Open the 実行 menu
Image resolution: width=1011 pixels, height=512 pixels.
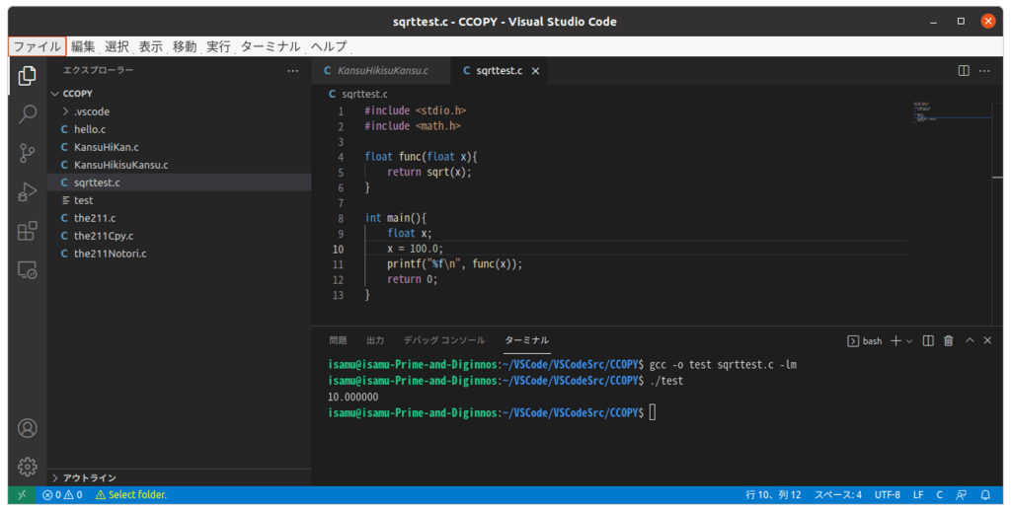pyautogui.click(x=218, y=46)
